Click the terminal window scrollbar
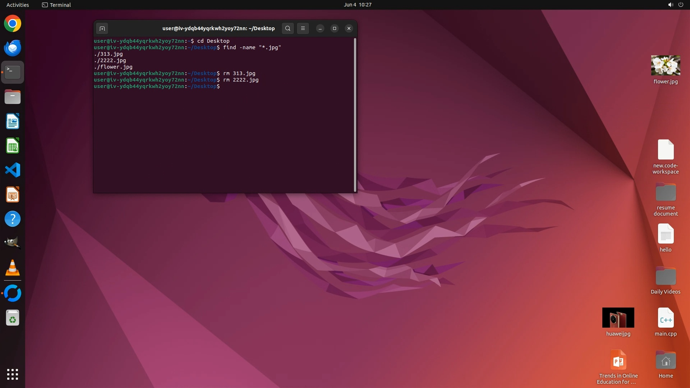Viewport: 690px width, 388px height. (x=355, y=115)
